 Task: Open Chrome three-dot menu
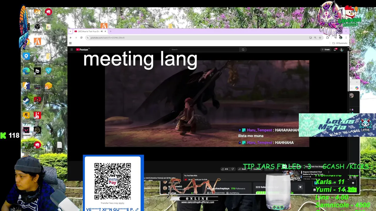(x=346, y=38)
